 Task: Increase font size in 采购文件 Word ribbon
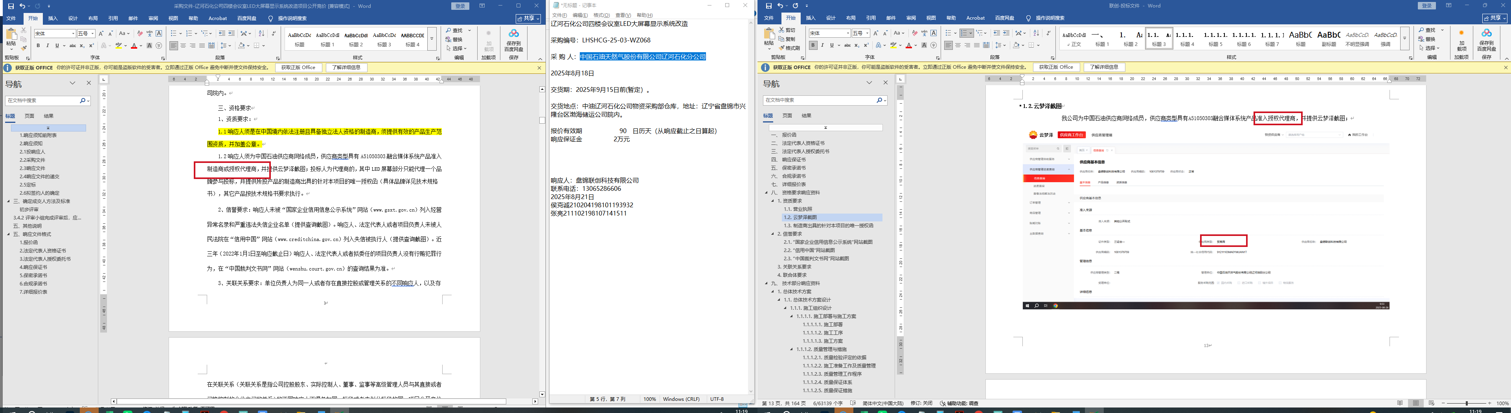click(101, 33)
